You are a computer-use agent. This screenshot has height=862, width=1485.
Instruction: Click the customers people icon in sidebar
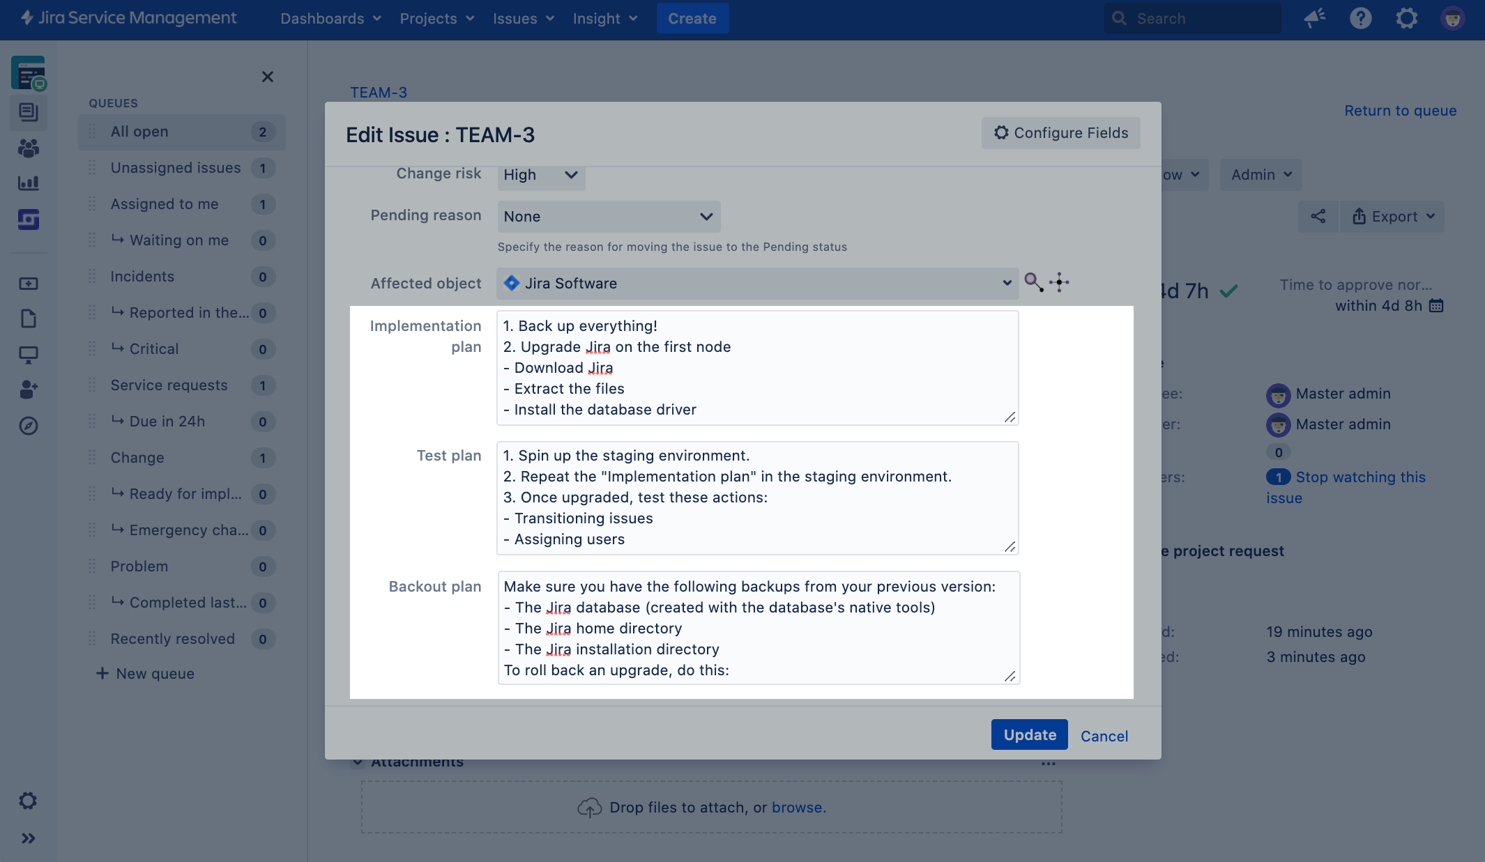coord(29,148)
